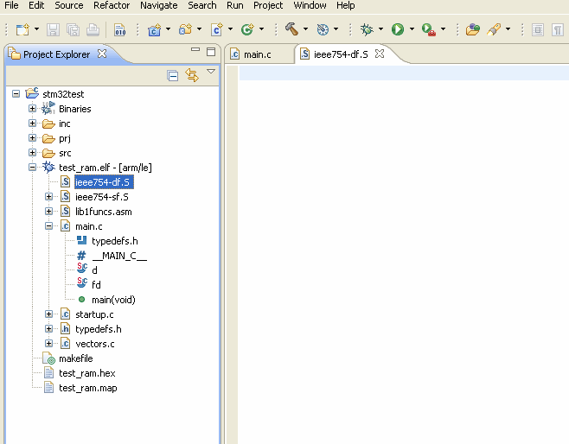Click the New class green C icon
Screen dimensions: 569x444
tap(247, 29)
